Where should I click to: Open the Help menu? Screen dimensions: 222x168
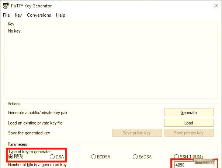[60, 15]
